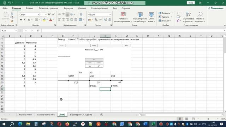Open Найти и выделить menu
Viewport: 226px width, 127px height.
coord(200,17)
